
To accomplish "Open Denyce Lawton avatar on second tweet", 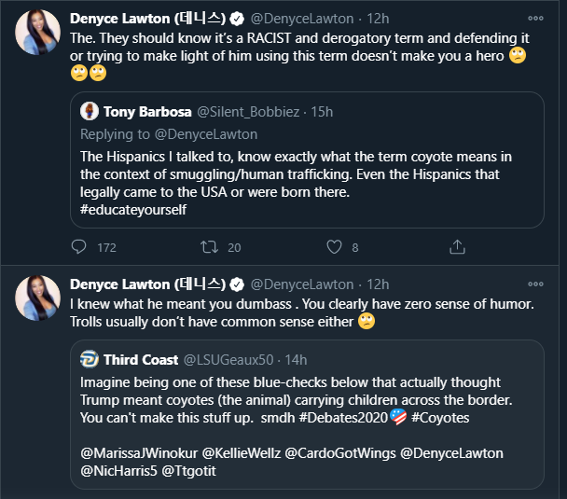I will [x=37, y=298].
